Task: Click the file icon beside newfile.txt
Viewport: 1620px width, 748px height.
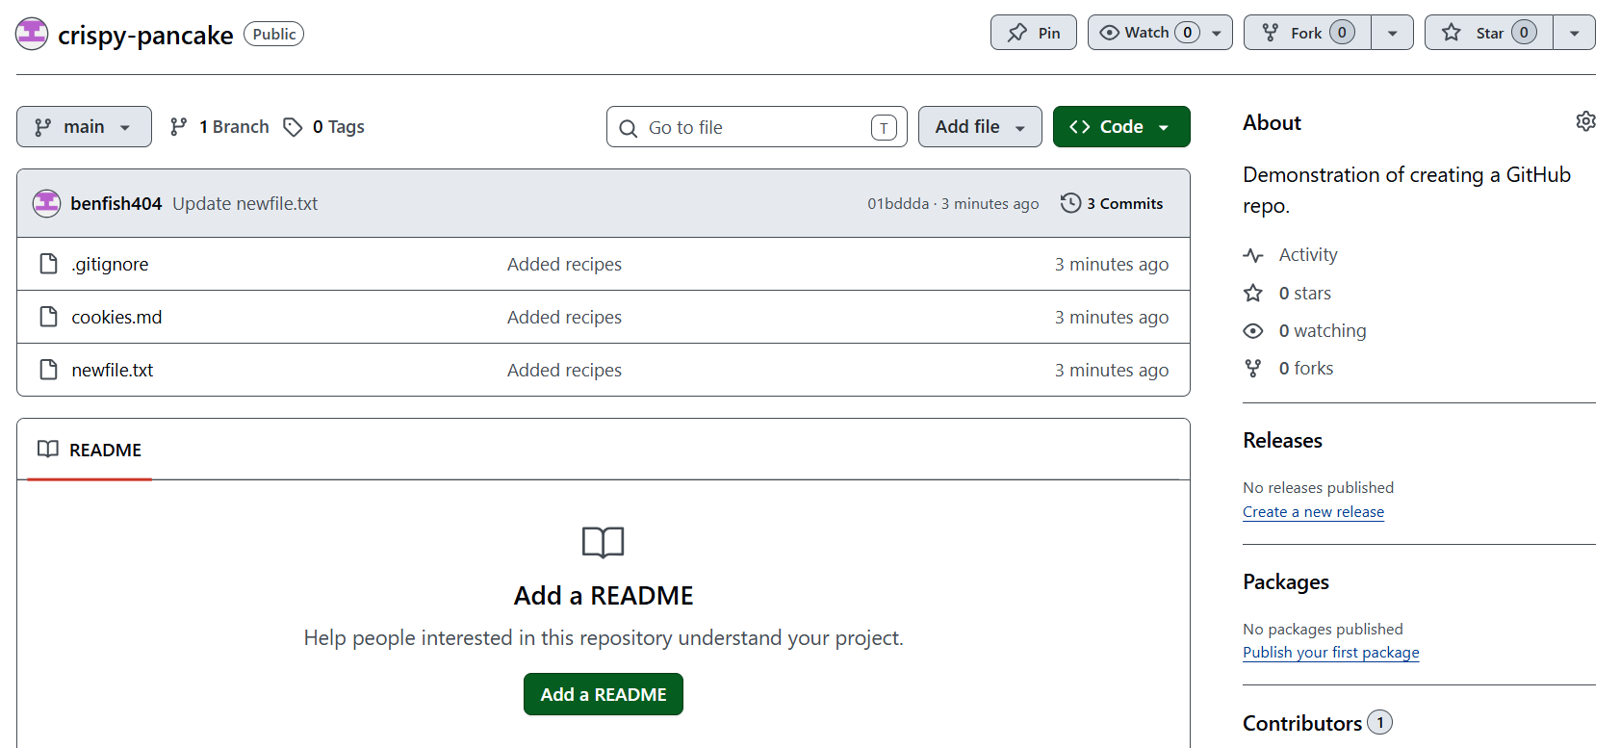Action: click(x=48, y=370)
